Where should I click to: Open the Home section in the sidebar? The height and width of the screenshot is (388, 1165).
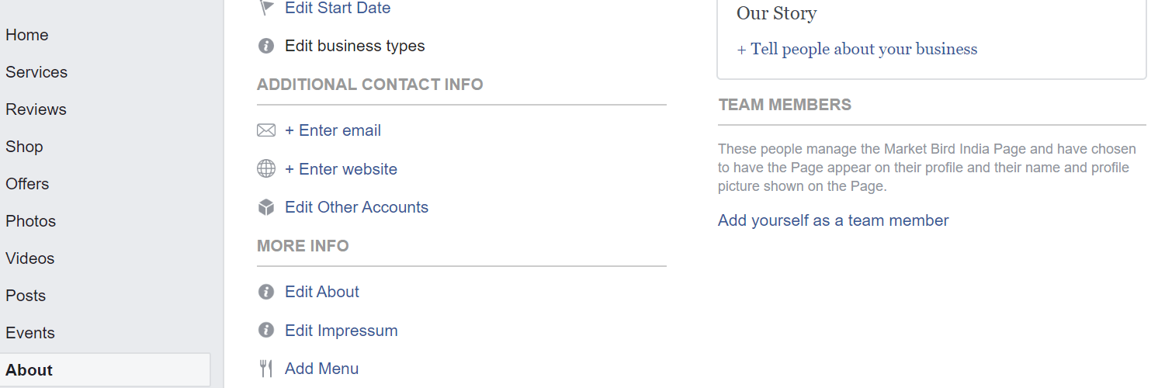pos(27,35)
